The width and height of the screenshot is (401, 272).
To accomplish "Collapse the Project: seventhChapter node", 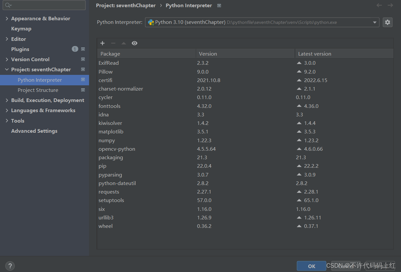I will click(7, 70).
